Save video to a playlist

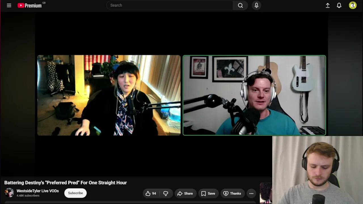[x=208, y=193]
